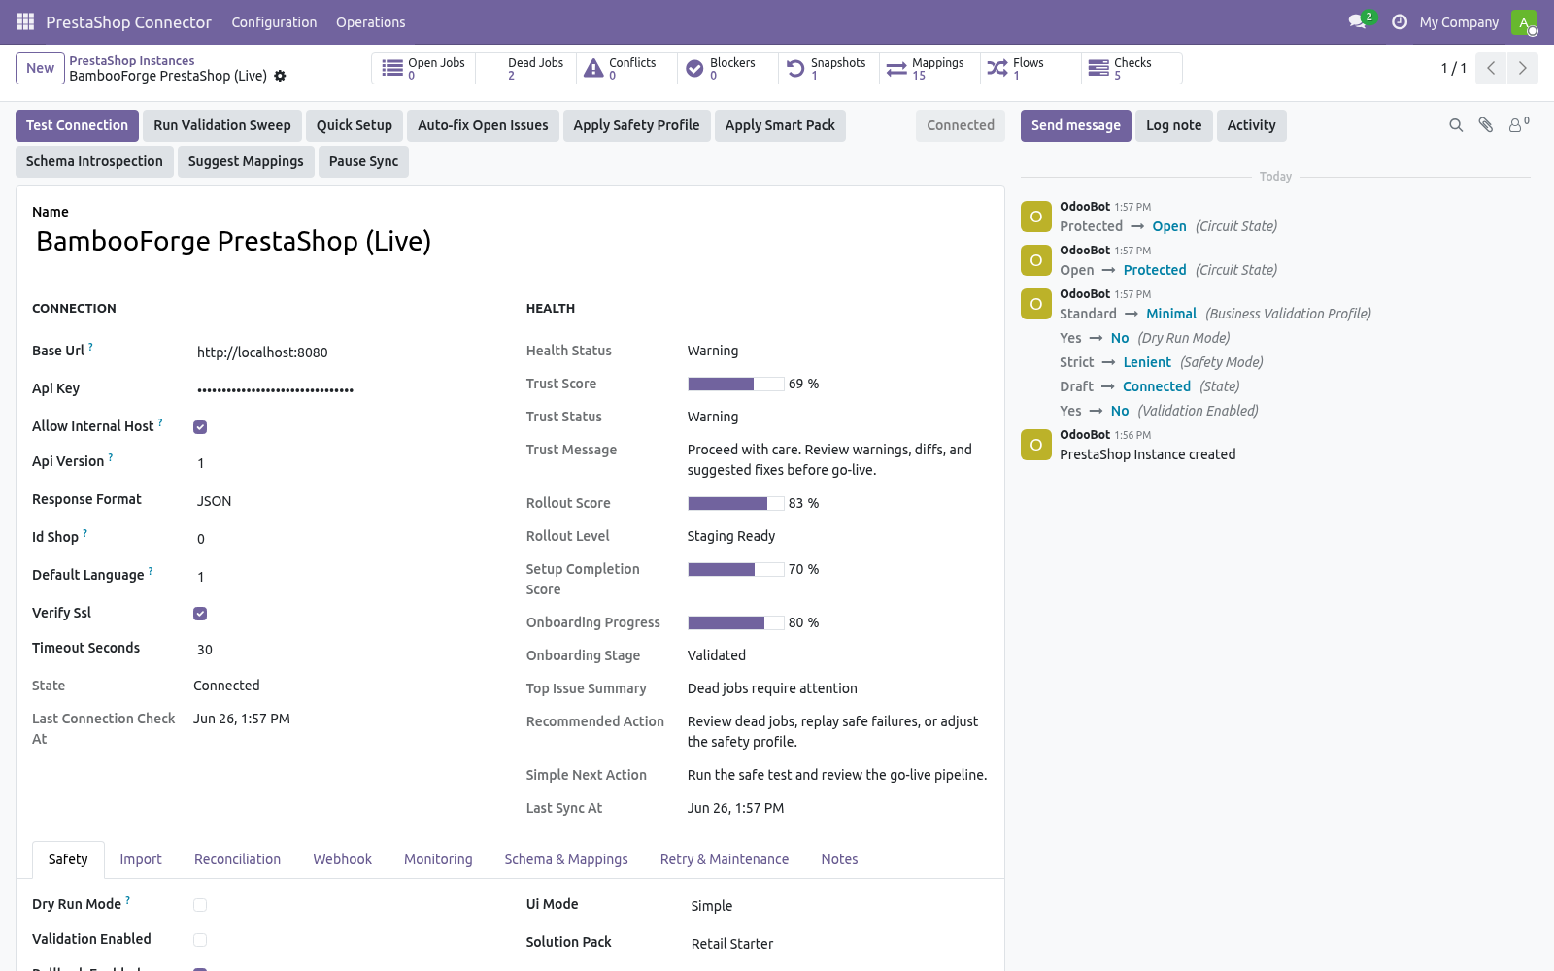This screenshot has height=971, width=1554.
Task: Click the OdooBot avatar on instance created message
Action: pyautogui.click(x=1036, y=445)
